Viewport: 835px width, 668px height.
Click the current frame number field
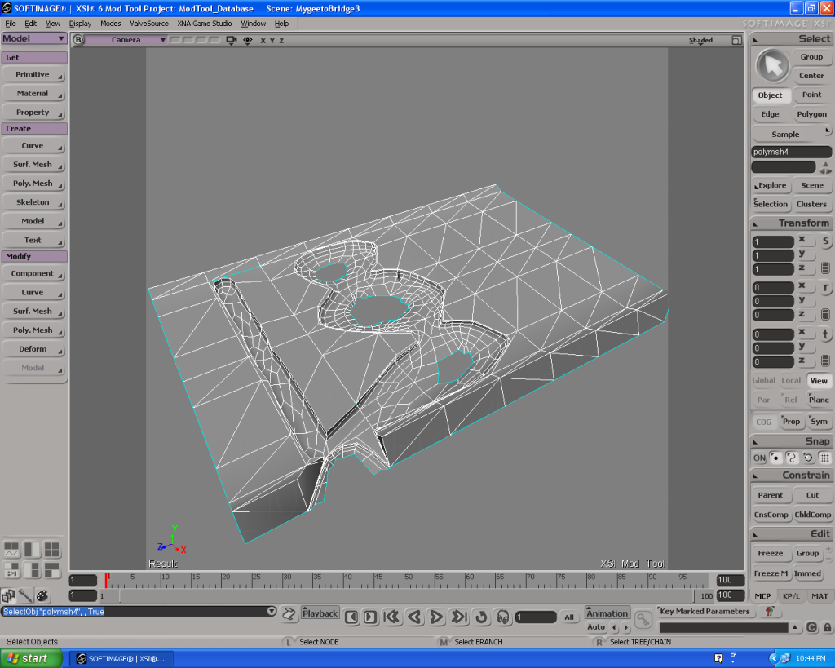[536, 617]
